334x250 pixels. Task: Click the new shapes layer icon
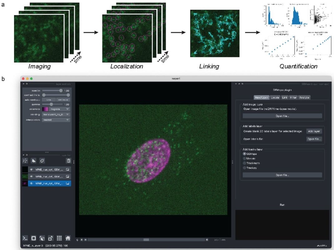point(34,160)
